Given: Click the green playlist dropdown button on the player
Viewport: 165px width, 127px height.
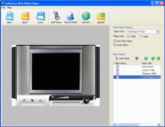Looking at the screenshot, I should 86,101.
